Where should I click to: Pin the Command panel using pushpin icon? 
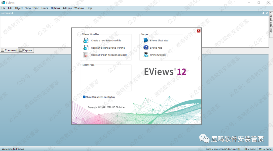pos(263,13)
